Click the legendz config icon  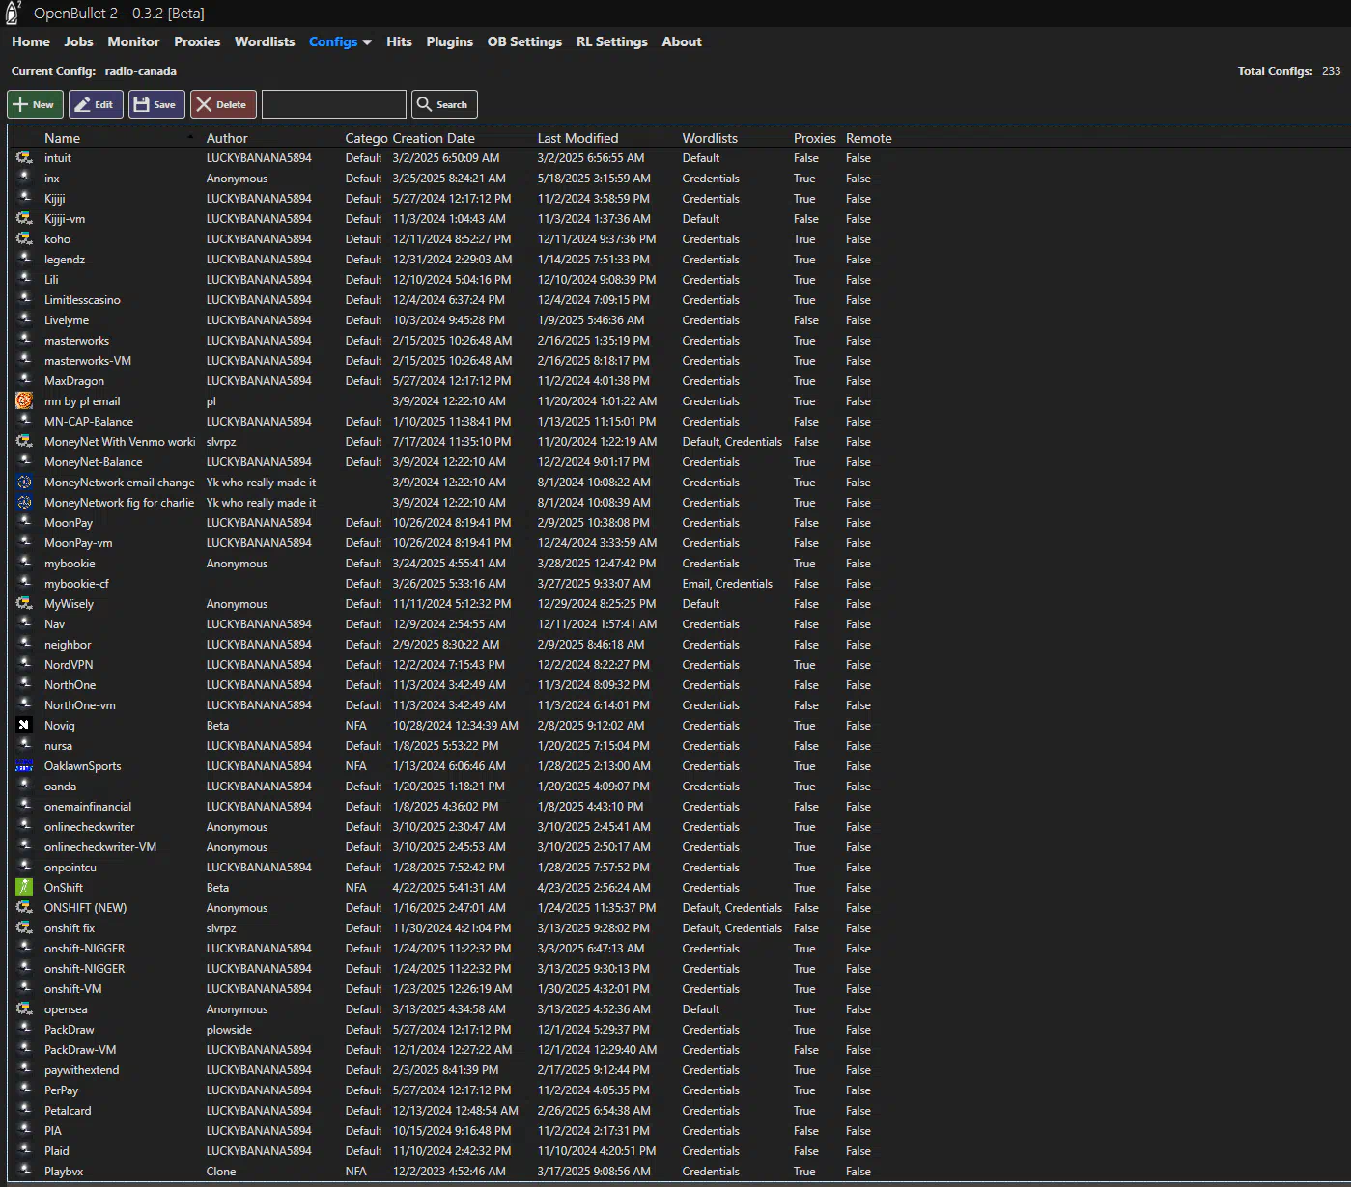coord(24,260)
